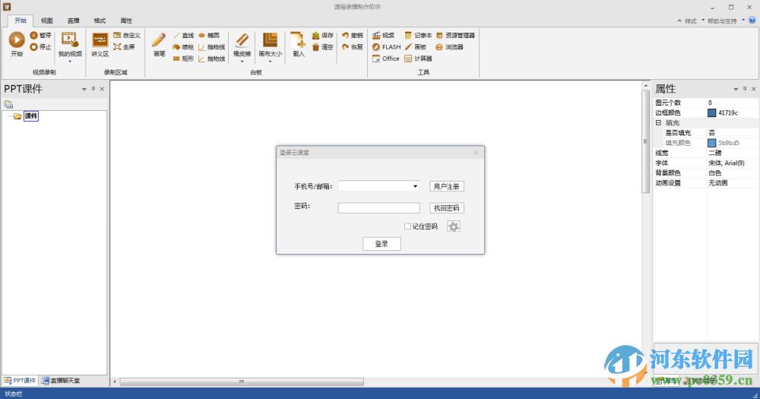The image size is (760, 399).
Task: Select the 喷枪 spray tool
Action: click(x=184, y=47)
